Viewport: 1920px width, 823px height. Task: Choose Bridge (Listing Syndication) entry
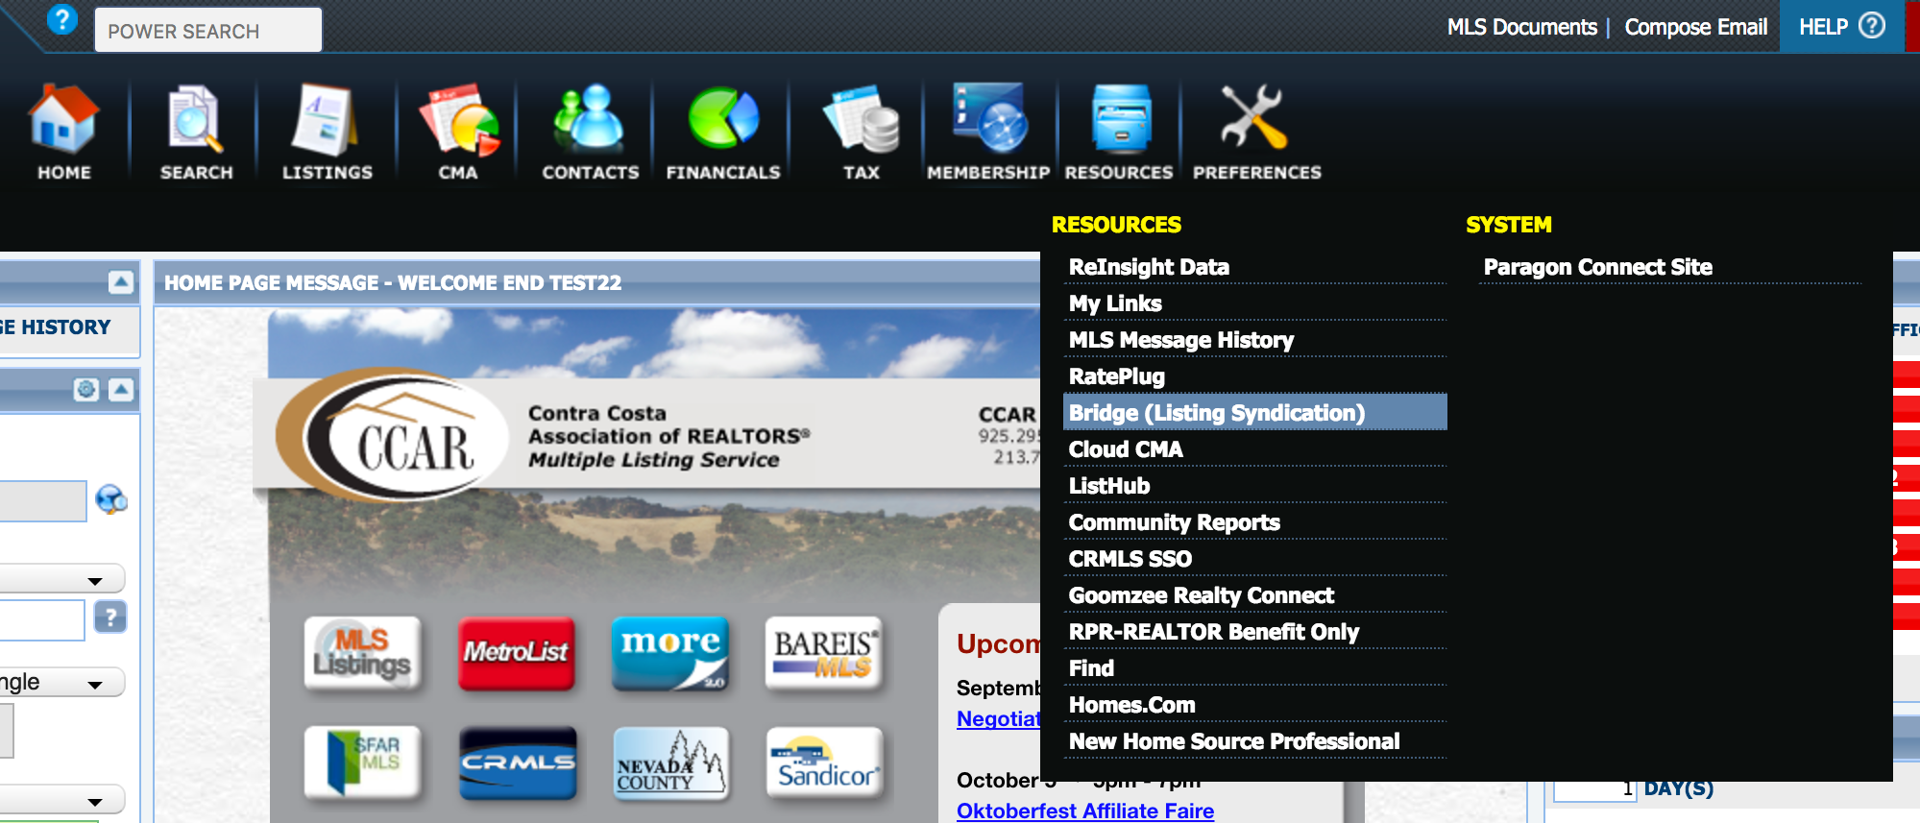click(1255, 412)
